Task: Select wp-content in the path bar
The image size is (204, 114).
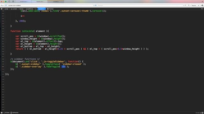Action: tap(14, 9)
